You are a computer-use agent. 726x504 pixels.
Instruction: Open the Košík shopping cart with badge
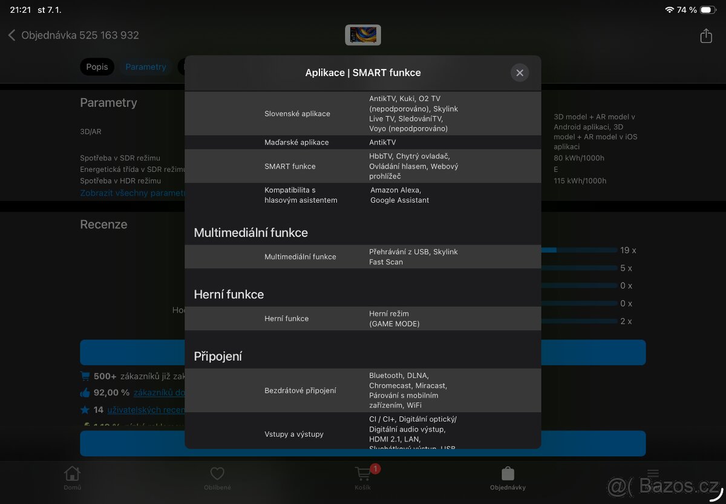362,478
